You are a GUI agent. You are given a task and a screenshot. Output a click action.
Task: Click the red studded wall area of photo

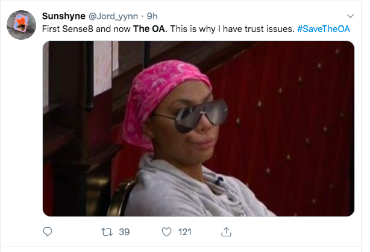point(295,118)
